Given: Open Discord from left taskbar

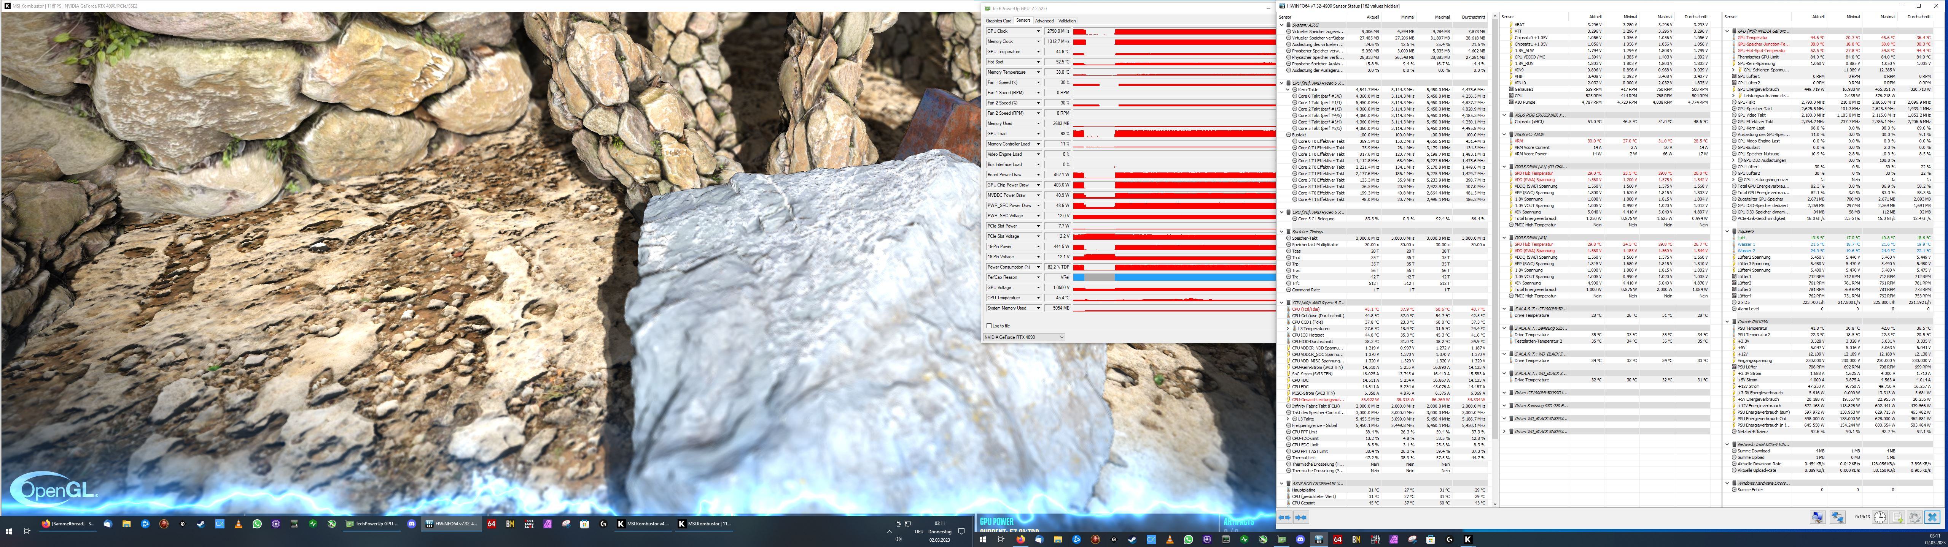Looking at the screenshot, I should pos(411,523).
